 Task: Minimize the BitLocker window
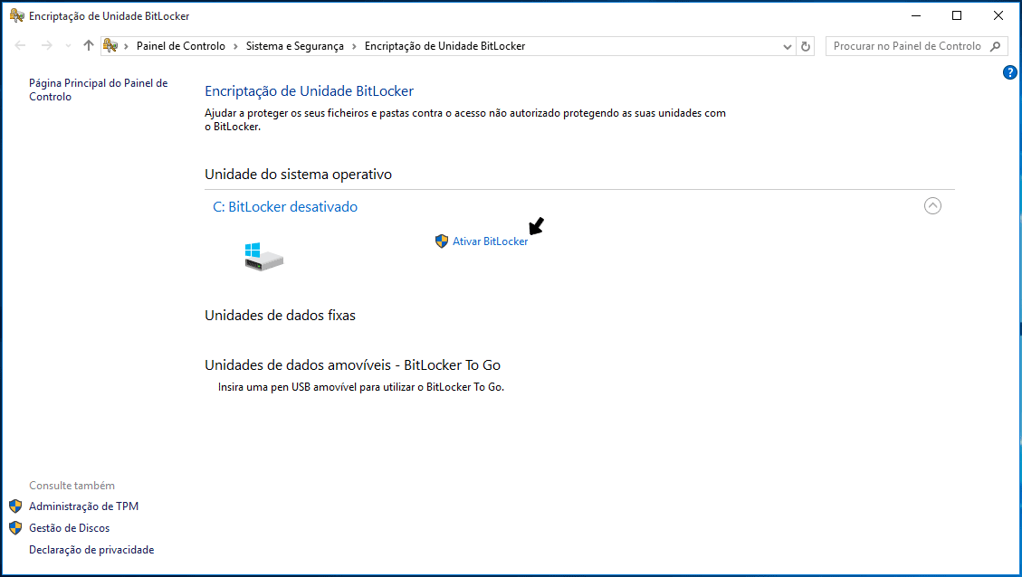pos(916,15)
